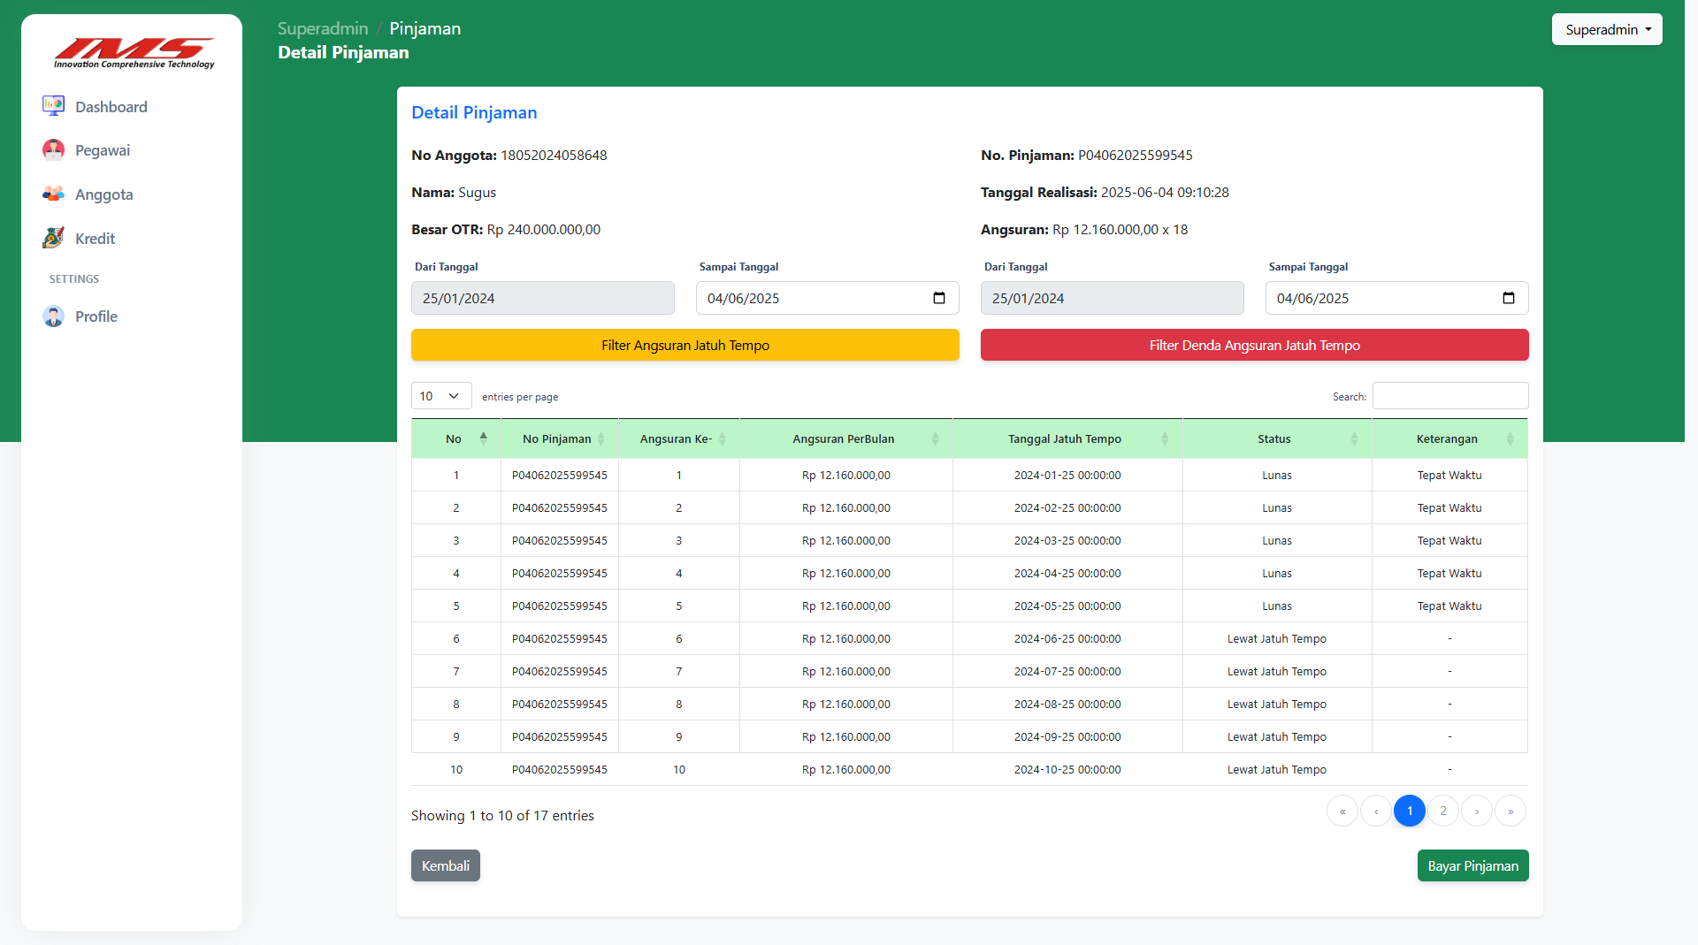Click the Kredit sidebar icon
Viewport: 1698px width, 945px height.
[53, 238]
